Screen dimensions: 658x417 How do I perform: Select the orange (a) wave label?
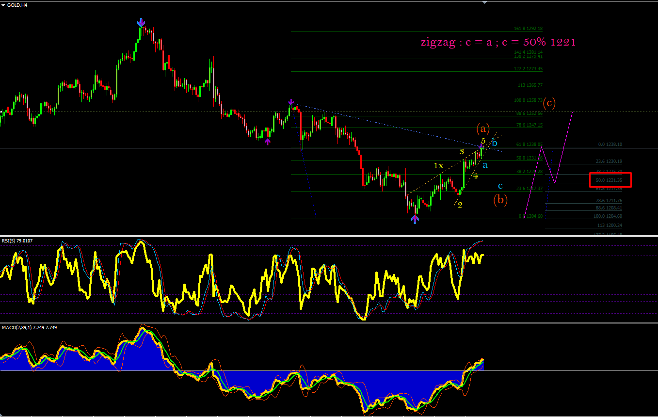click(x=483, y=128)
